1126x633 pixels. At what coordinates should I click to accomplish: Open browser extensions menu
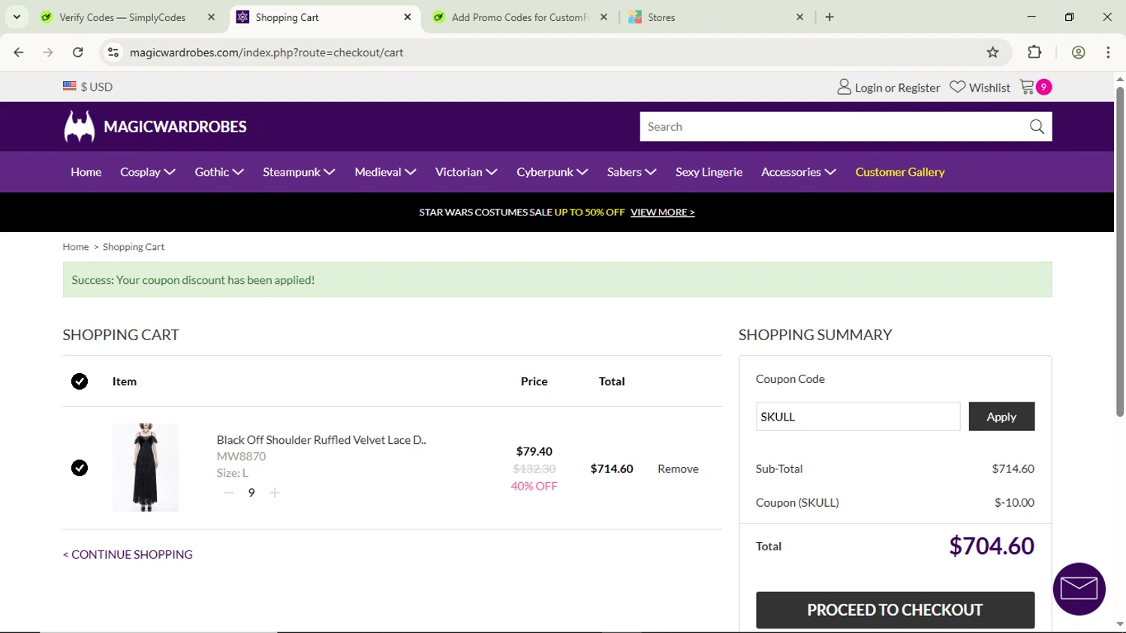coord(1034,53)
